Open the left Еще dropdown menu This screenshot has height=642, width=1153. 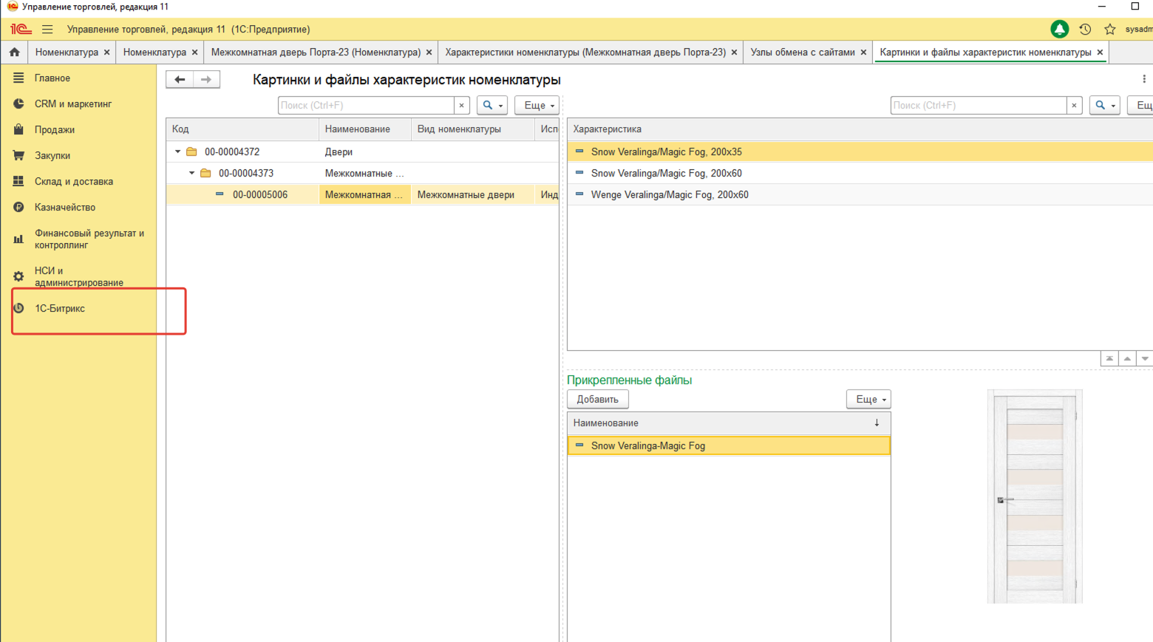click(x=537, y=106)
